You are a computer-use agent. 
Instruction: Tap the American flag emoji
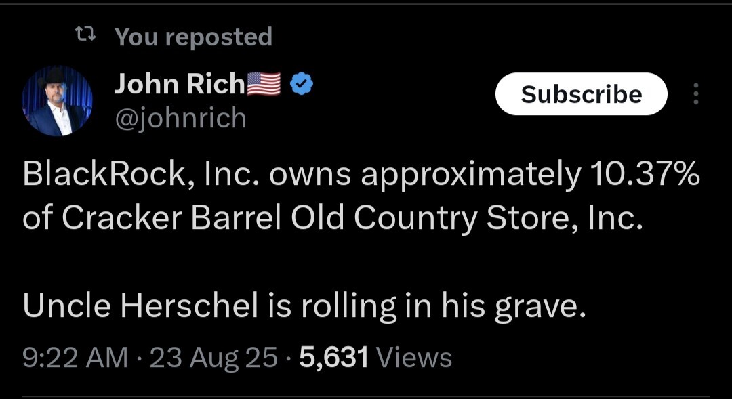click(x=263, y=84)
